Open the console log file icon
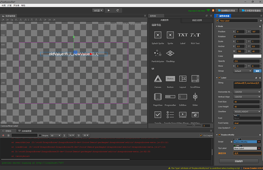The height and width of the screenshot is (170, 263). click(8, 135)
